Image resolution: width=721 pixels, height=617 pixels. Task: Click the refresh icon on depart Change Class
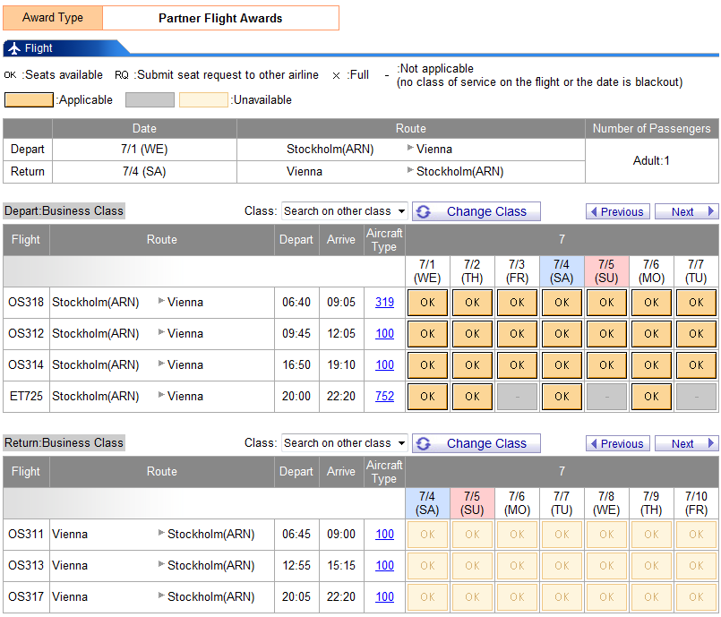point(425,212)
